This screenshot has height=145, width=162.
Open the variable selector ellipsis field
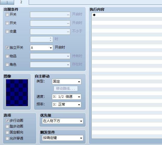click(x=50, y=32)
